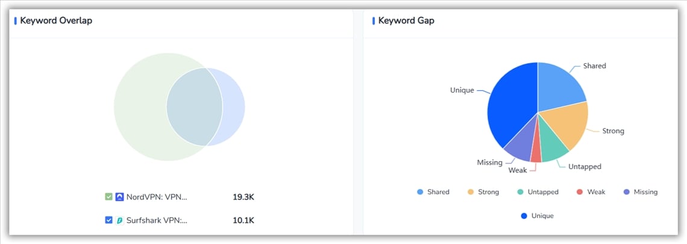
Task: Uncheck the NordVPN checkbox
Action: pos(108,197)
